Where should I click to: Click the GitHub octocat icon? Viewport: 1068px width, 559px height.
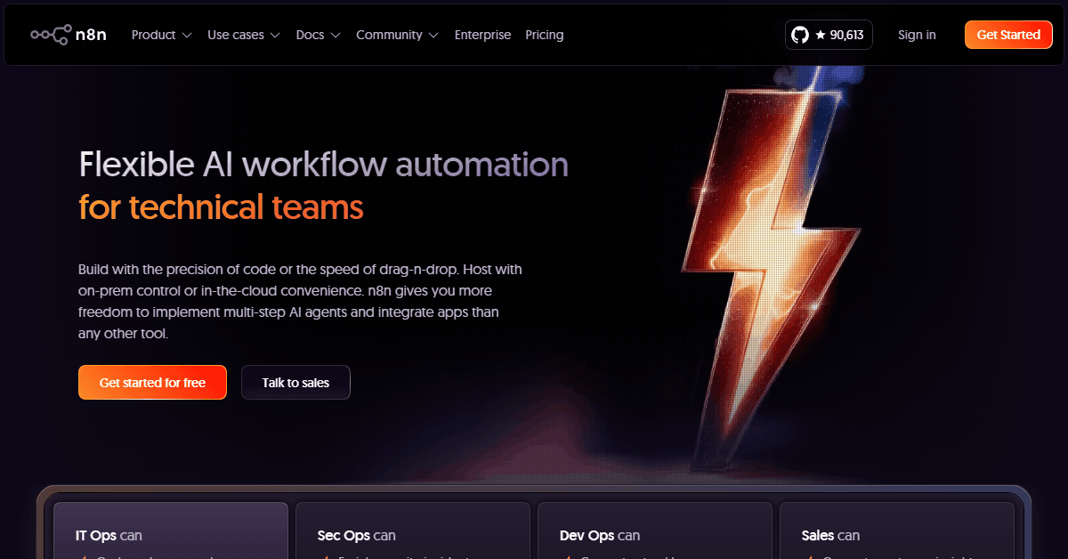click(800, 35)
